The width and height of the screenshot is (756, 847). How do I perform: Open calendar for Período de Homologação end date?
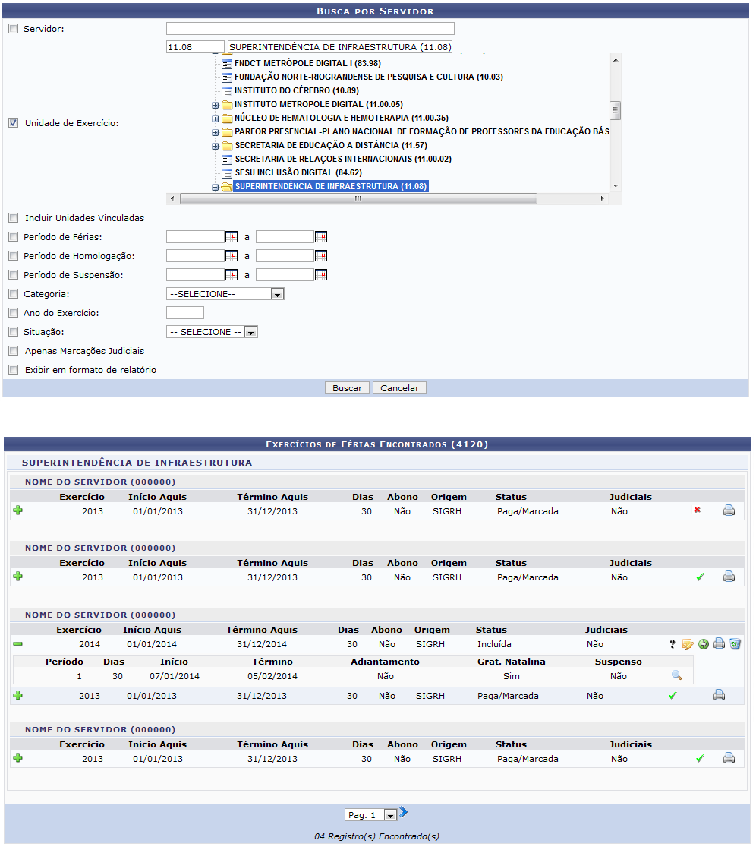[x=320, y=255]
